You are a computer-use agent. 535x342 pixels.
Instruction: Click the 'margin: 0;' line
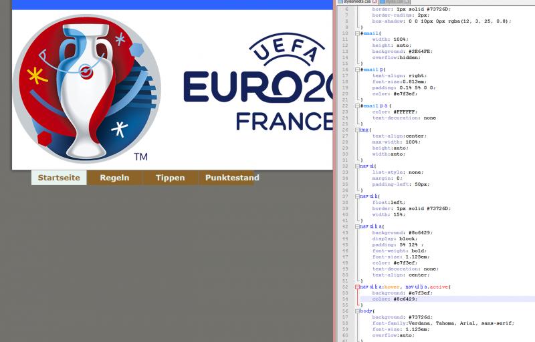click(387, 178)
